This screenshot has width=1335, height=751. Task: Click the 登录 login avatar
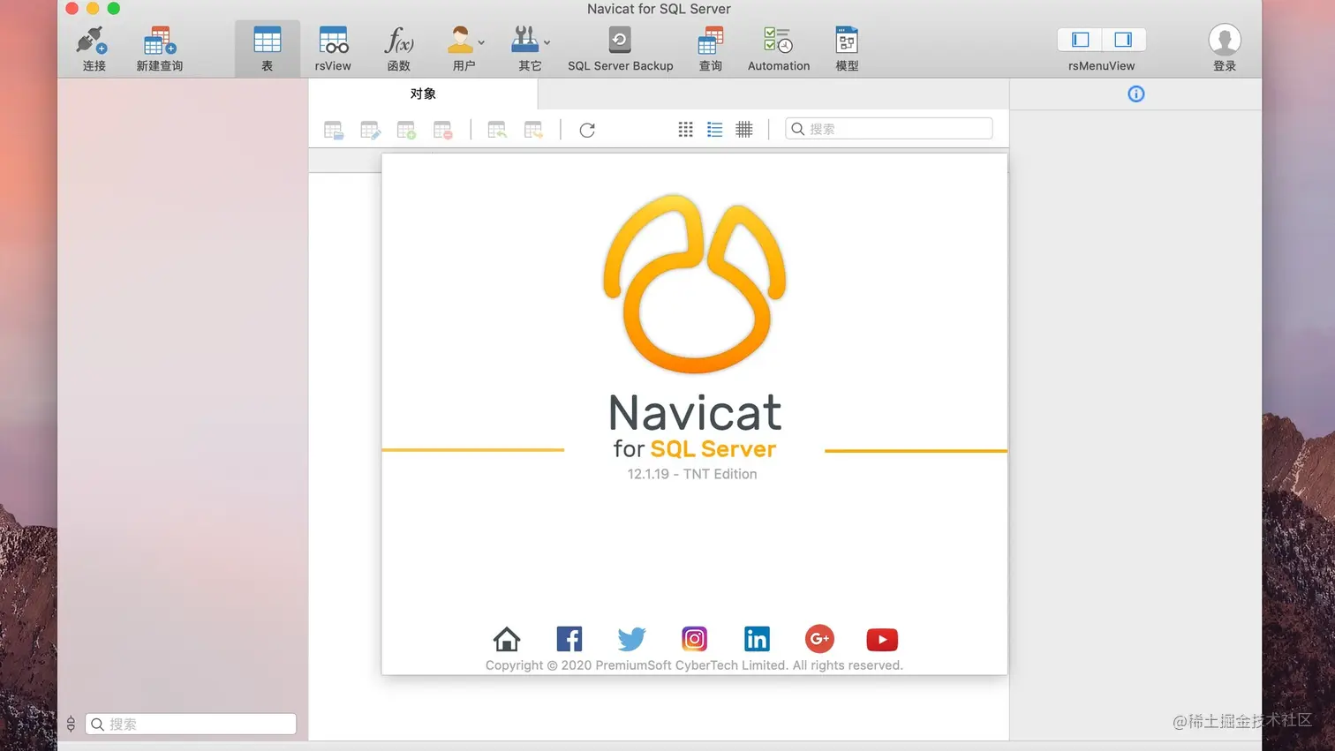click(x=1225, y=41)
